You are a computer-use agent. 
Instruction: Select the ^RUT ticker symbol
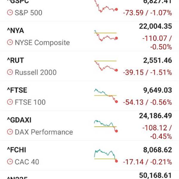click(x=15, y=61)
